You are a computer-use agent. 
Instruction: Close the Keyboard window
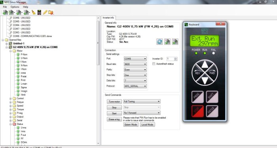coord(220,24)
